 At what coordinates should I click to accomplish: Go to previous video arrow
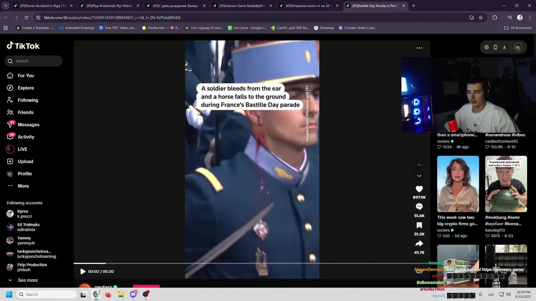pyautogui.click(x=419, y=165)
